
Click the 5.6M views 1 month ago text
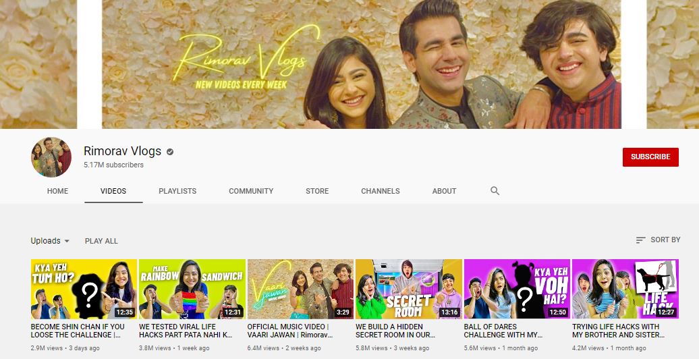click(x=501, y=348)
